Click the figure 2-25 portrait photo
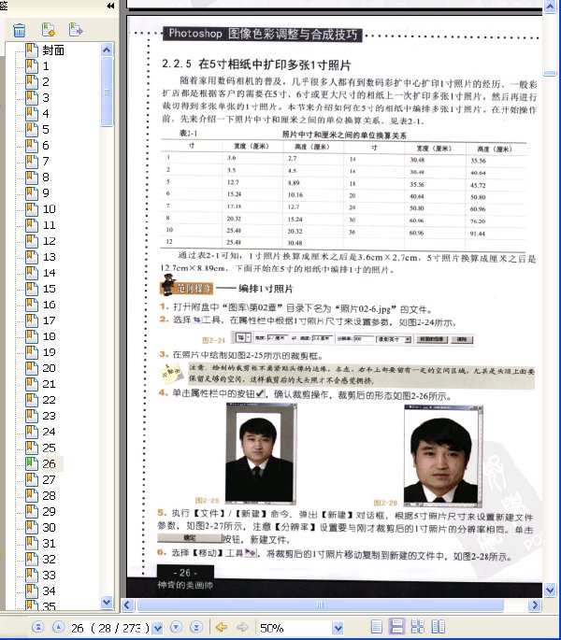Viewport: 561px width, 640px height. [x=261, y=454]
